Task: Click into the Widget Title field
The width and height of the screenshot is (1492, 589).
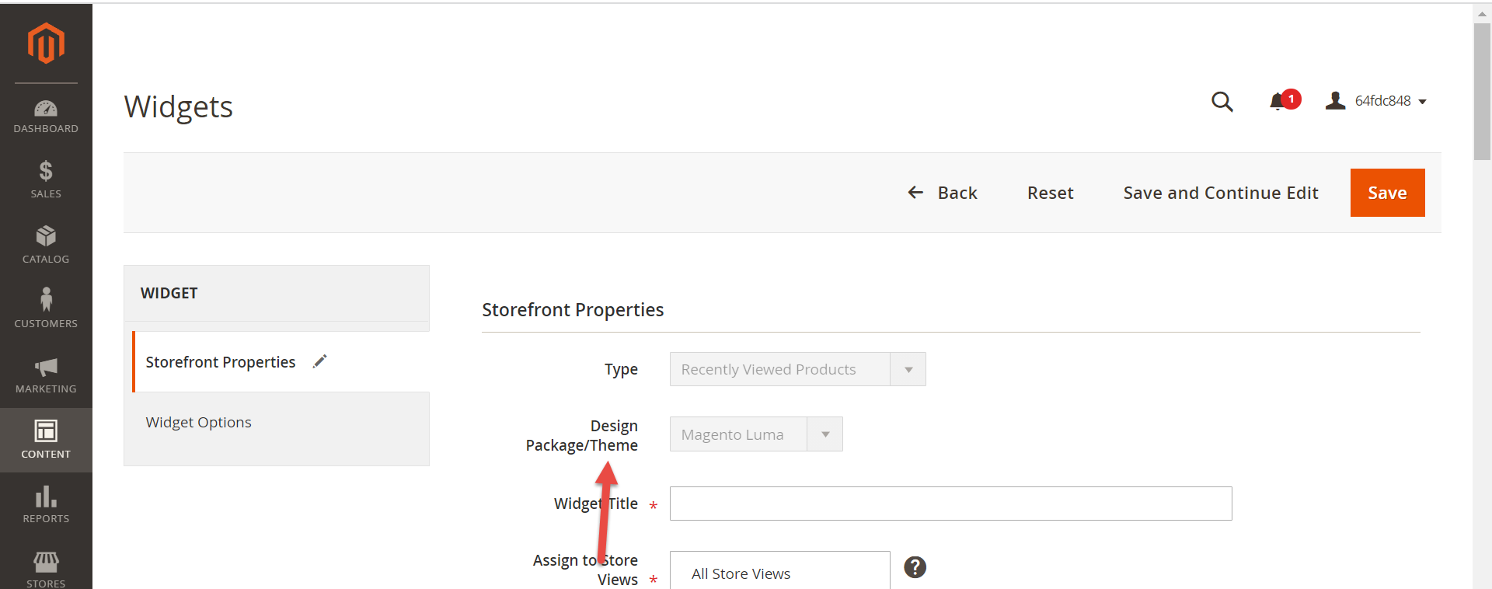Action: click(x=951, y=504)
